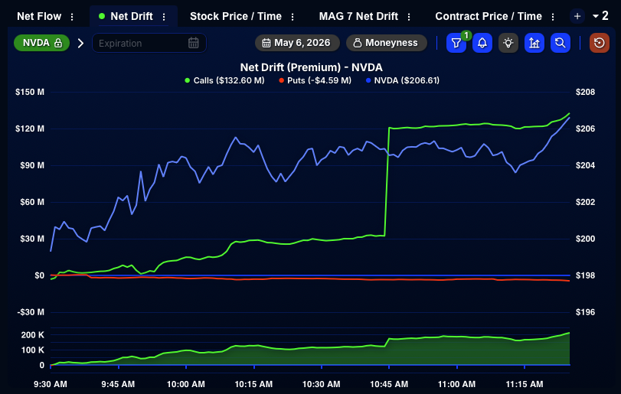Open Net Drift tab options menu
This screenshot has width=621, height=394.
[164, 17]
